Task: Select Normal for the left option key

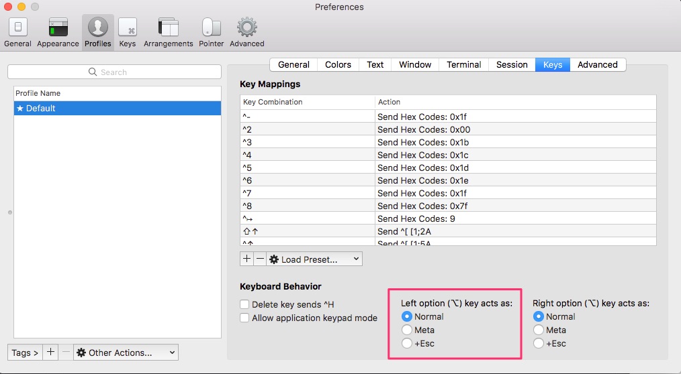Action: coord(406,316)
